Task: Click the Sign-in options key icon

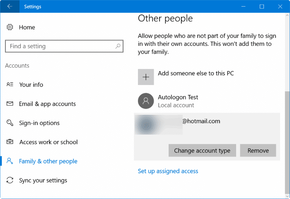Action: 10,123
